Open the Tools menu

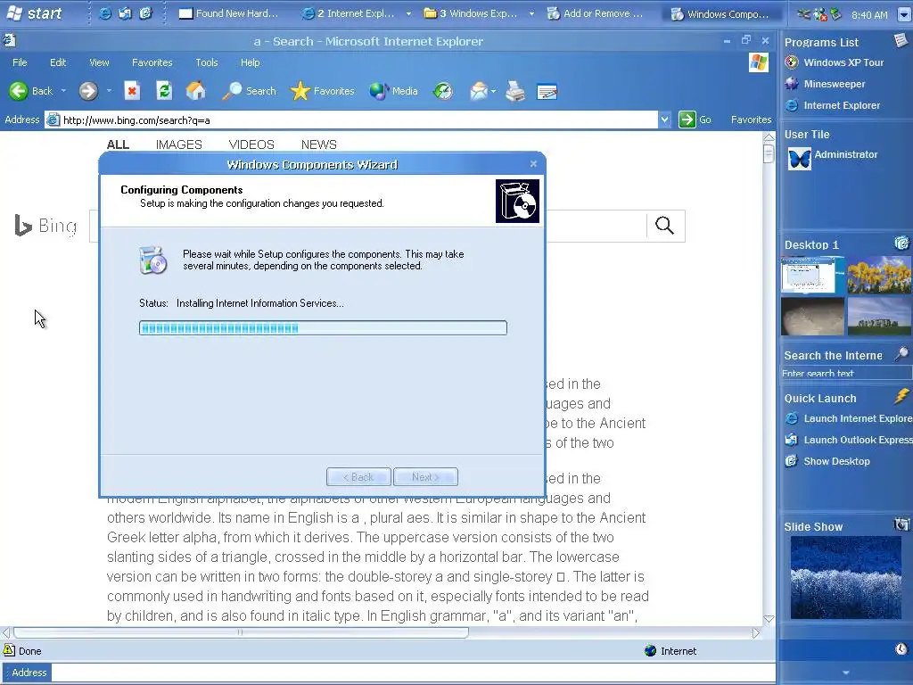coord(206,62)
